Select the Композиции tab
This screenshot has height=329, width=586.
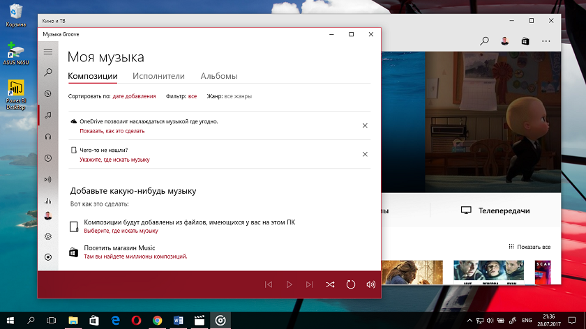click(x=93, y=76)
